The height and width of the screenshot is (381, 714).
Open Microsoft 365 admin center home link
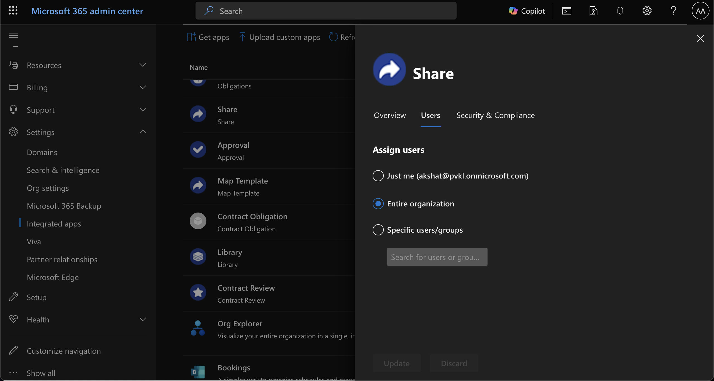tap(87, 11)
